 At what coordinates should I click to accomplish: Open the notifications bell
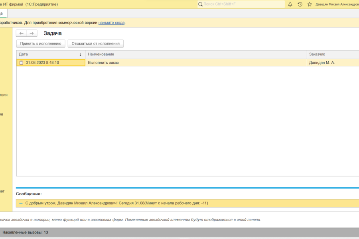(x=290, y=4)
